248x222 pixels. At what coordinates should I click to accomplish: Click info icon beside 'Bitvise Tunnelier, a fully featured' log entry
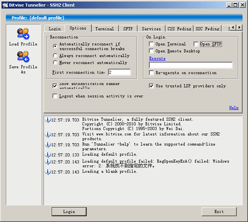47,120
